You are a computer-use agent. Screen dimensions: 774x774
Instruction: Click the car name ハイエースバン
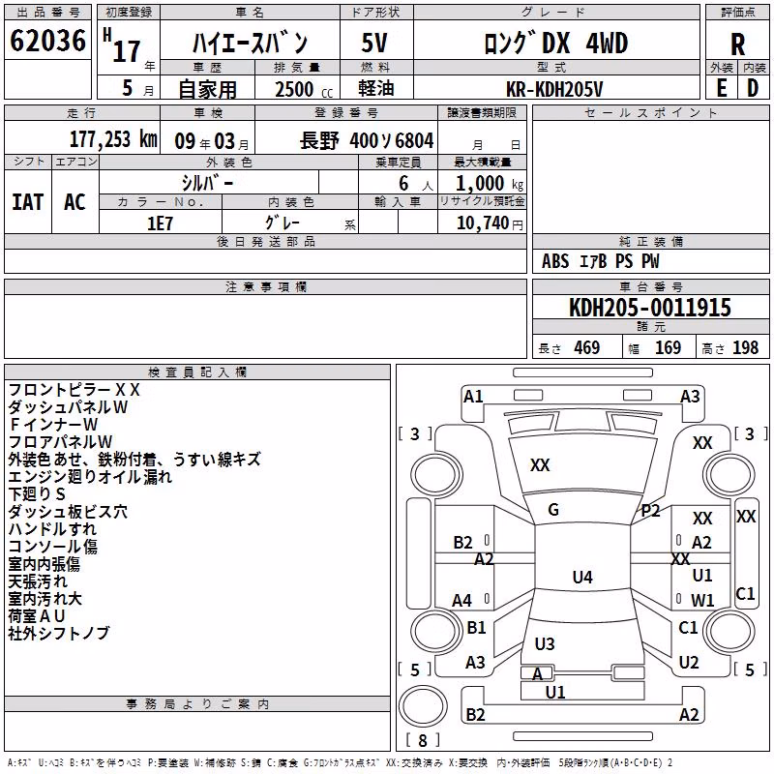(250, 43)
